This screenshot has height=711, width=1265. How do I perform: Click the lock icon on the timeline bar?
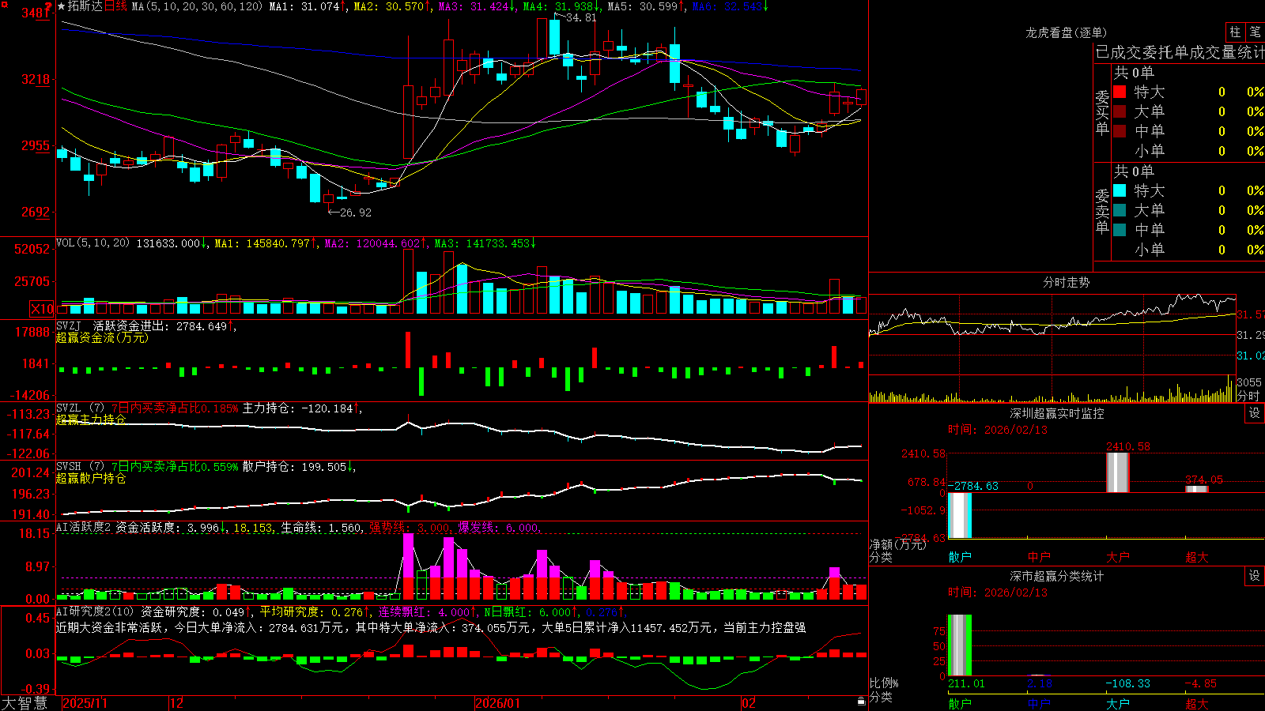(x=862, y=702)
